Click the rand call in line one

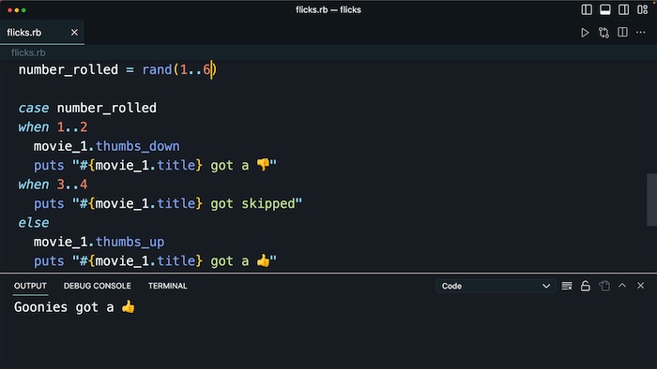pos(157,69)
